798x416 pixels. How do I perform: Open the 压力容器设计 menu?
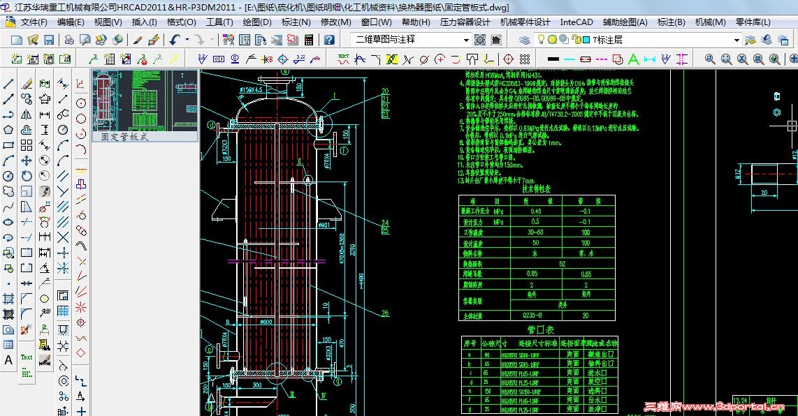[465, 22]
